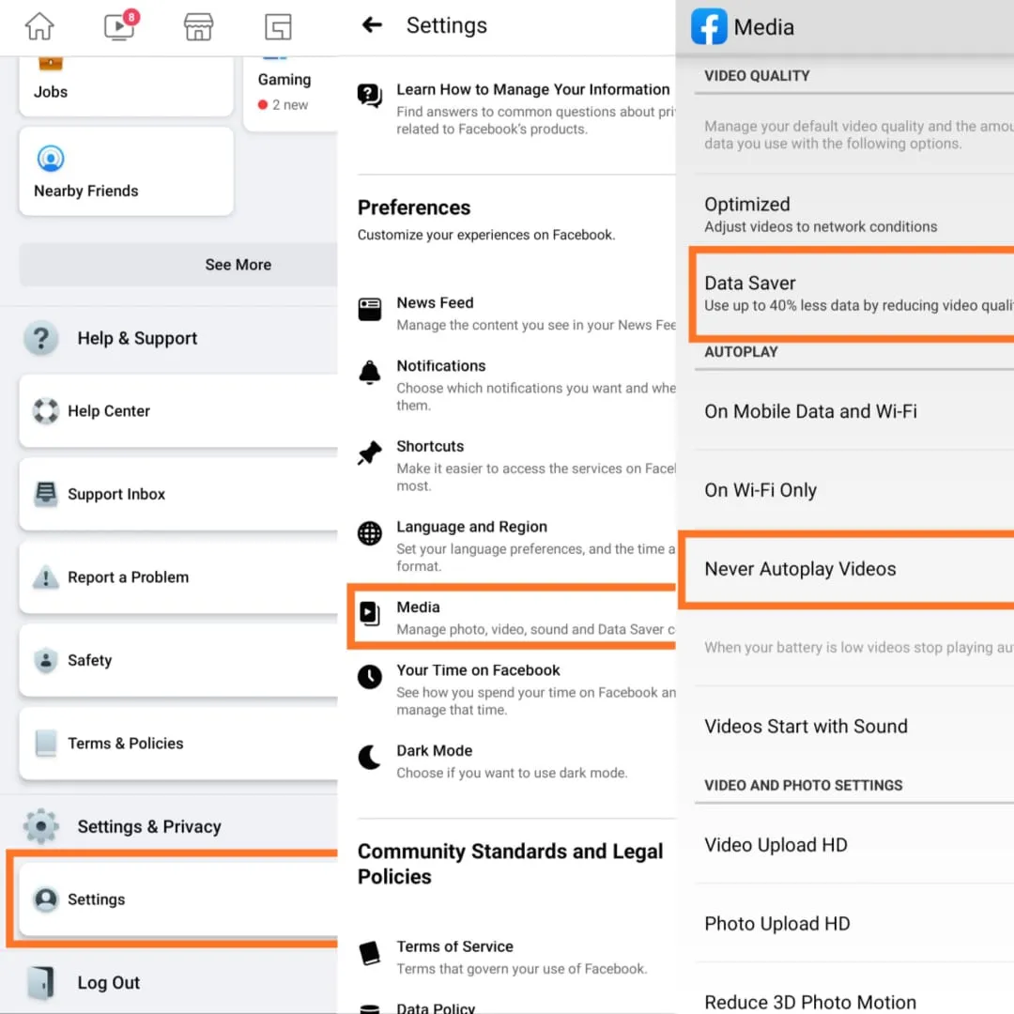This screenshot has width=1014, height=1014.
Task: Tap Log Out
Action: tap(108, 983)
